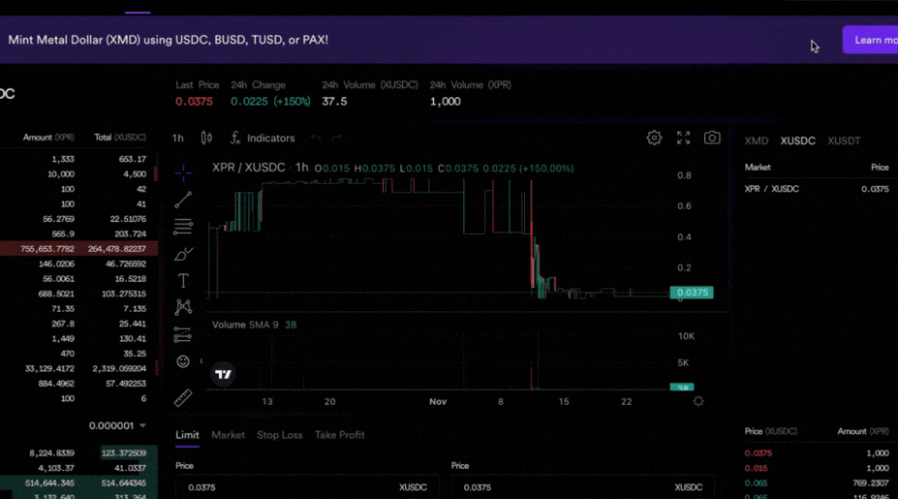The image size is (898, 499).
Task: Click the 0.015 recent trade price
Action: tap(756, 468)
